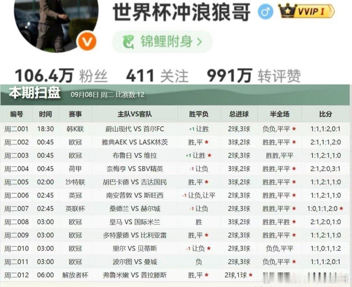The image size is (352, 287).
Task: Click the red star after 2球,1球
Action: click(251, 275)
